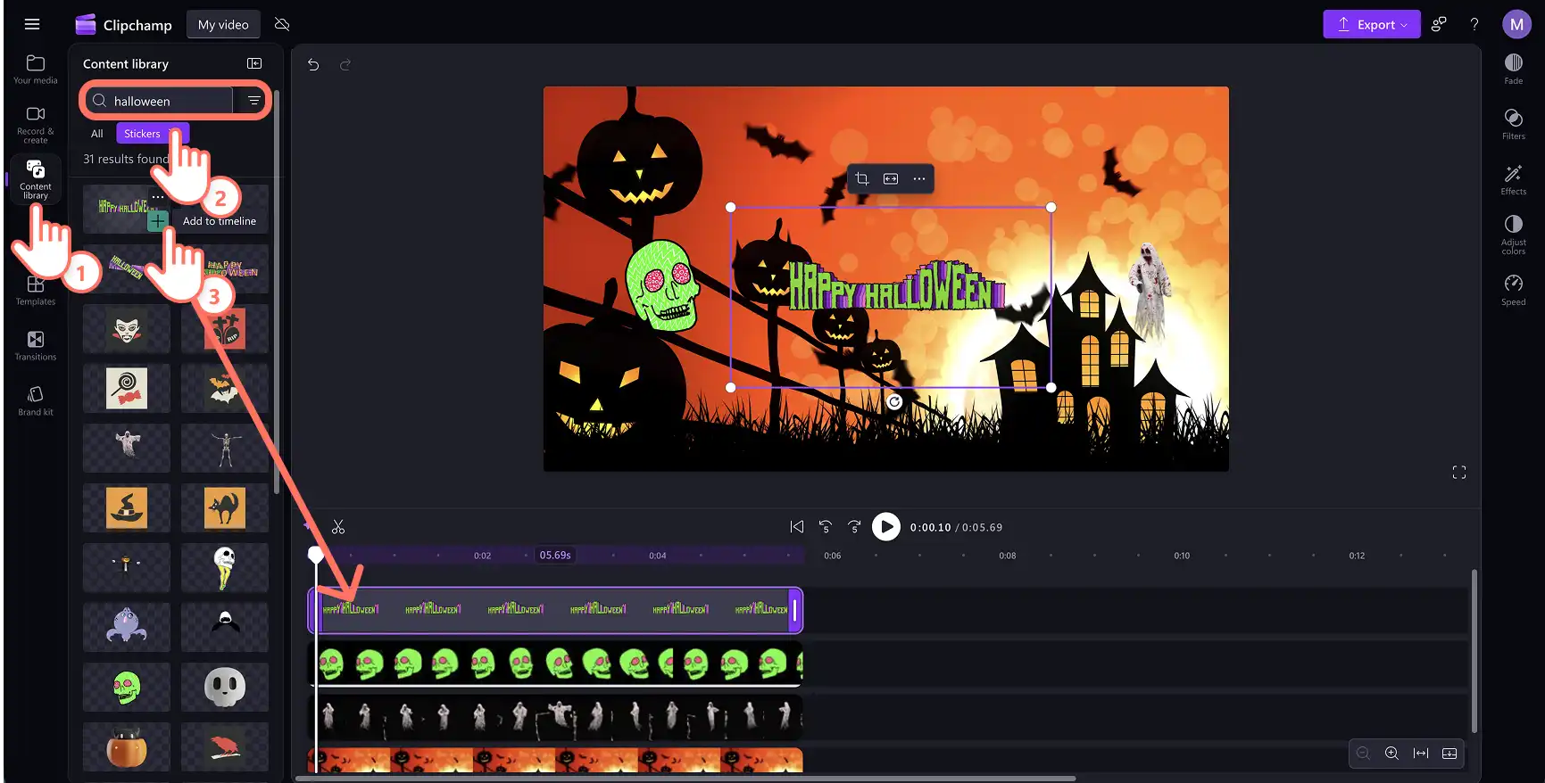Screen dimensions: 1545x783
Task: Play the video preview
Action: tap(885, 527)
